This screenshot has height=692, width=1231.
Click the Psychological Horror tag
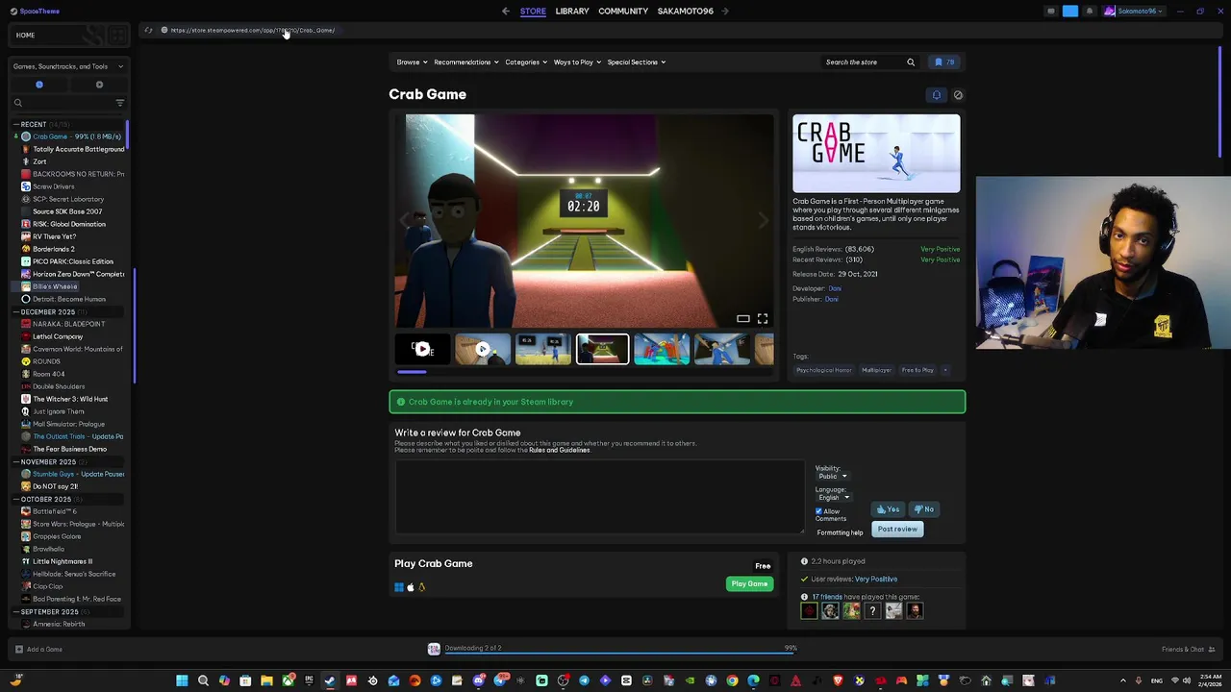(824, 370)
